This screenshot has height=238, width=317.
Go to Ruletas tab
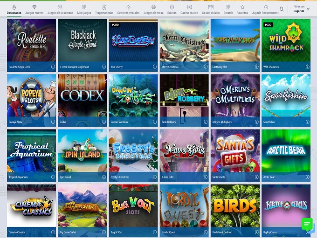(172, 10)
